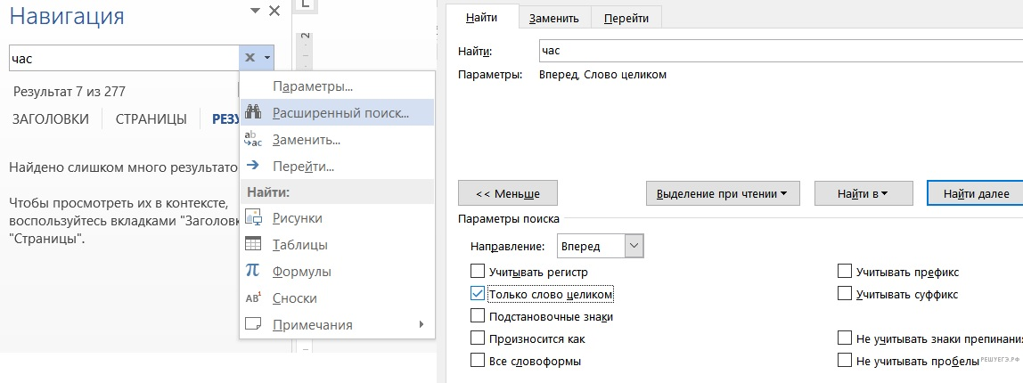
Task: Open Параметры in the search menu
Action: (x=312, y=87)
